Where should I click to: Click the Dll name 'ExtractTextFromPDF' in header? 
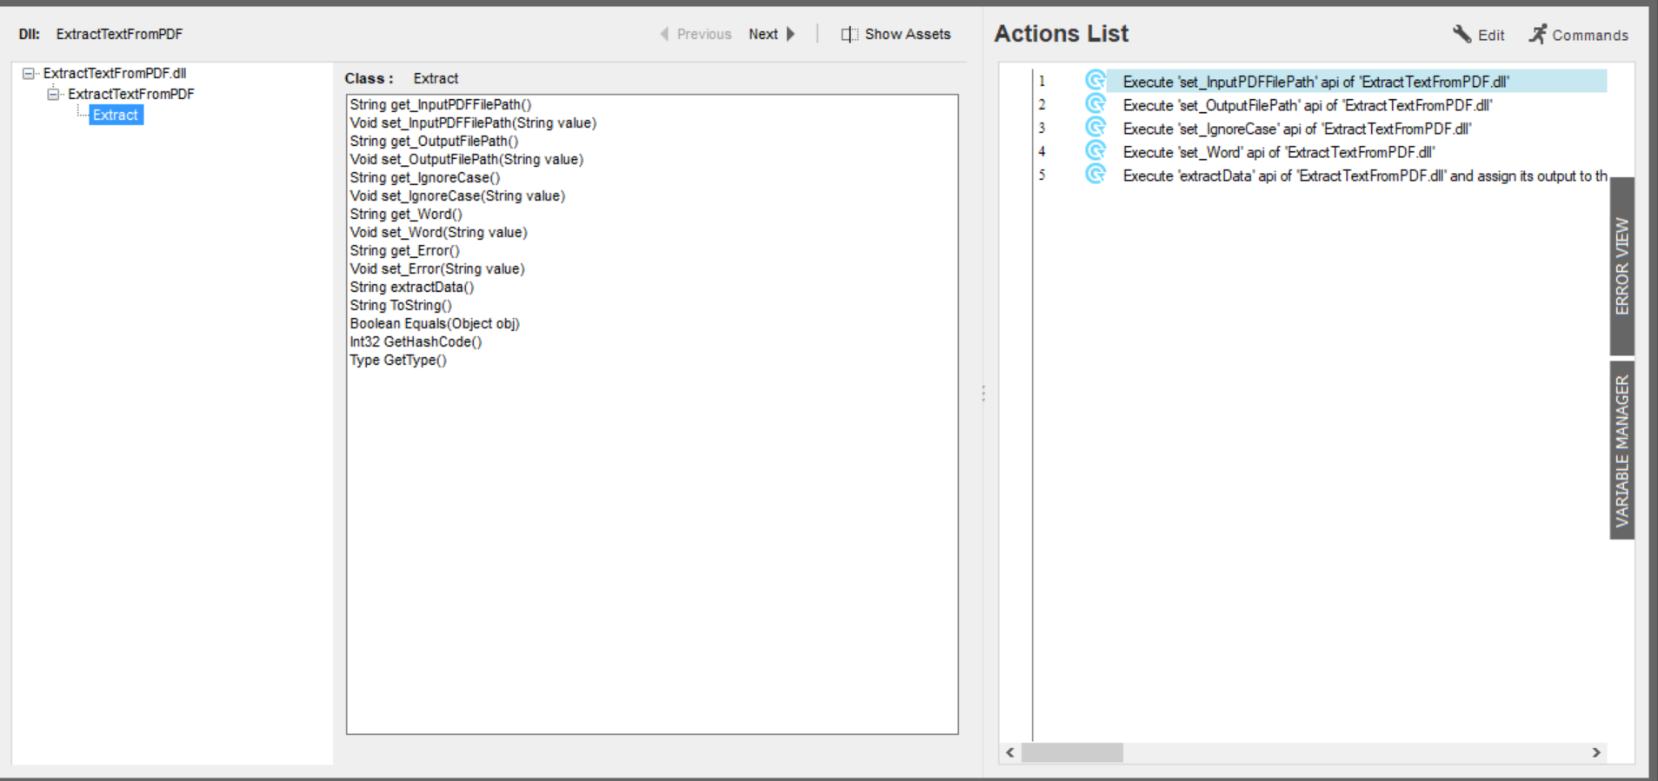[x=120, y=34]
